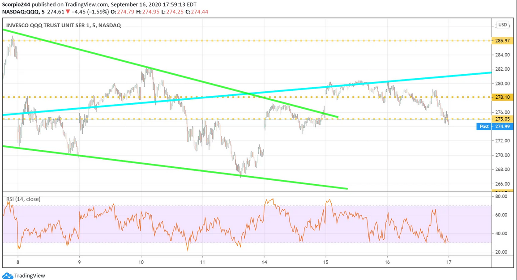Click the 280.00 price axis label
This screenshot has width=517, height=280.
(x=502, y=84)
